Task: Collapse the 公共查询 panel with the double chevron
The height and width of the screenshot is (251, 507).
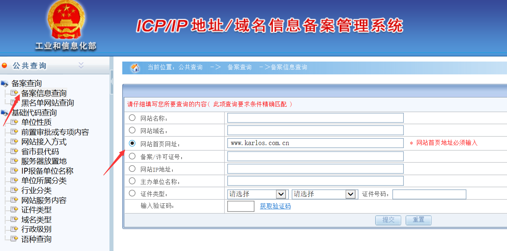Action: coord(81,65)
